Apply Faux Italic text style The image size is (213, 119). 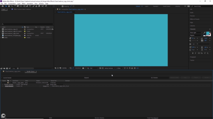pos(196,53)
